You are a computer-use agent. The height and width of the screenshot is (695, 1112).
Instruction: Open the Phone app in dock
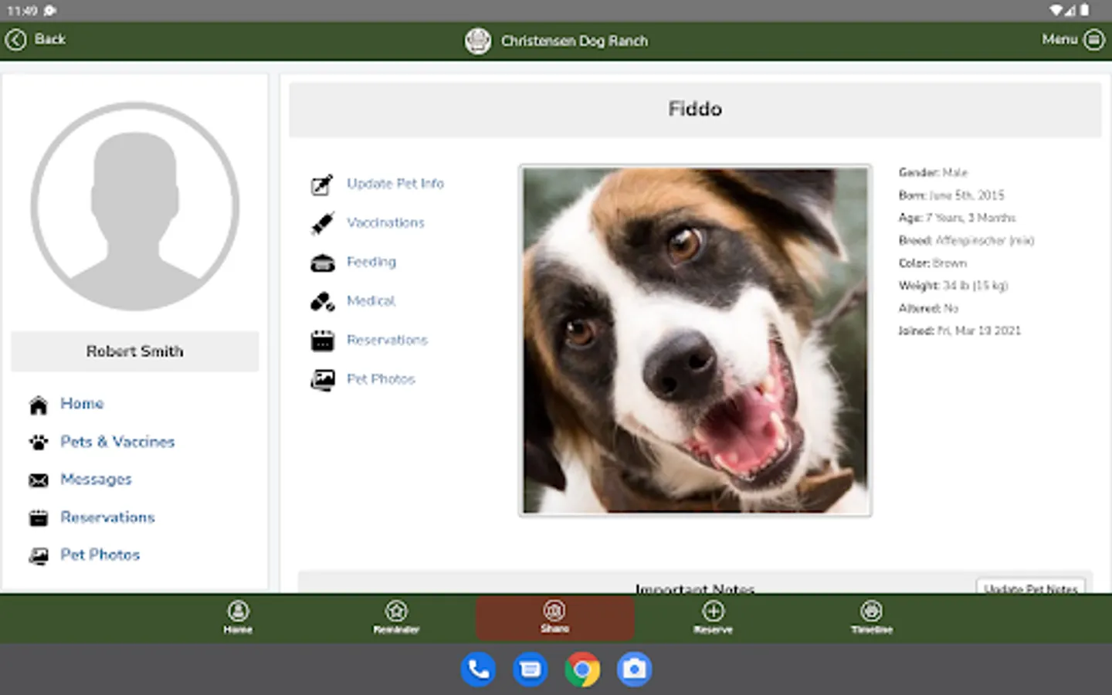coord(478,670)
